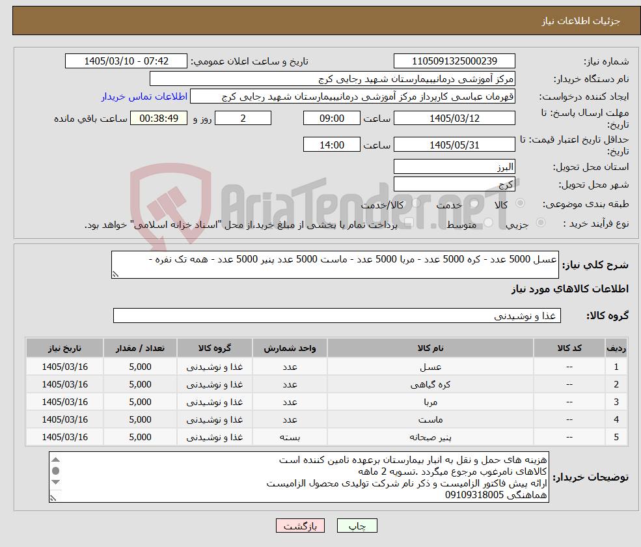Select the متوسط purchase type radio
Viewport: 641px width, 547px height.
pyautogui.click(x=488, y=223)
